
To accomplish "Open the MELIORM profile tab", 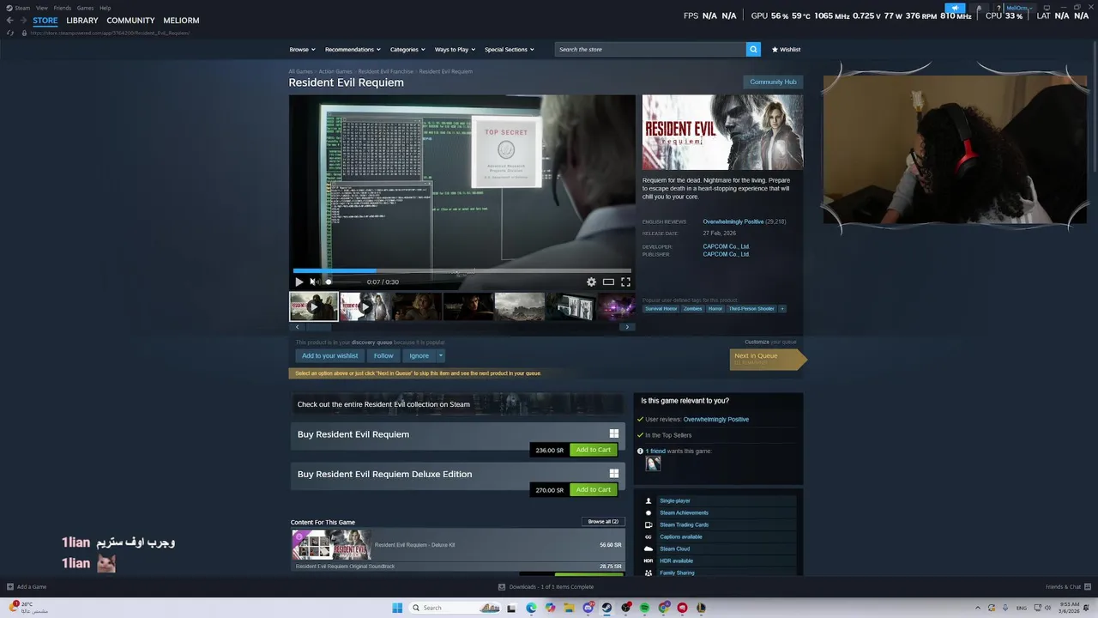I will pyautogui.click(x=181, y=21).
